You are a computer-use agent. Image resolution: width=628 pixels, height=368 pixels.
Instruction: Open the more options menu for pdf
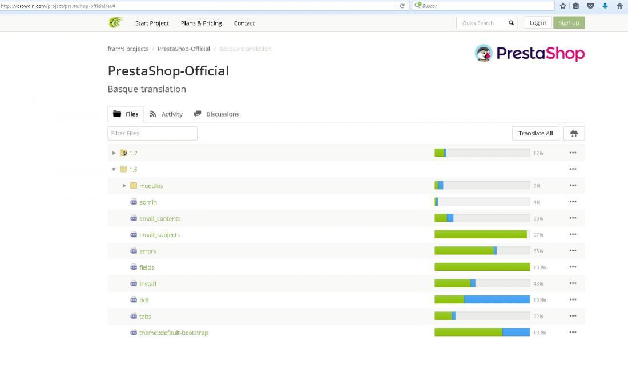(573, 299)
